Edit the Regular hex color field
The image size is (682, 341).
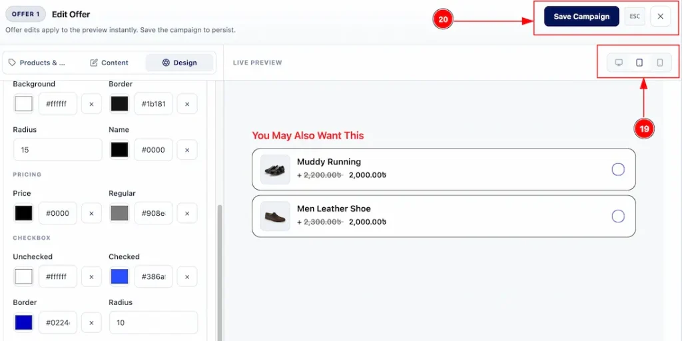click(x=154, y=213)
